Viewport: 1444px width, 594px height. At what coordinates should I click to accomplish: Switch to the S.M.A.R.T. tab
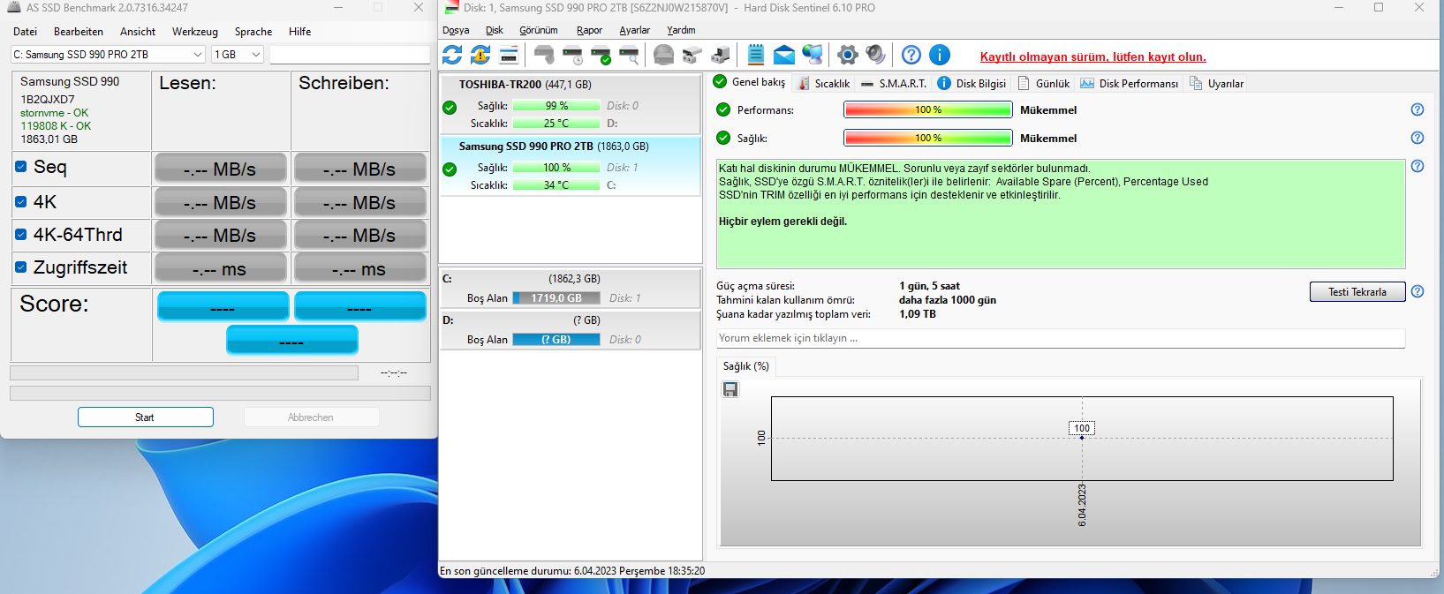[x=893, y=83]
